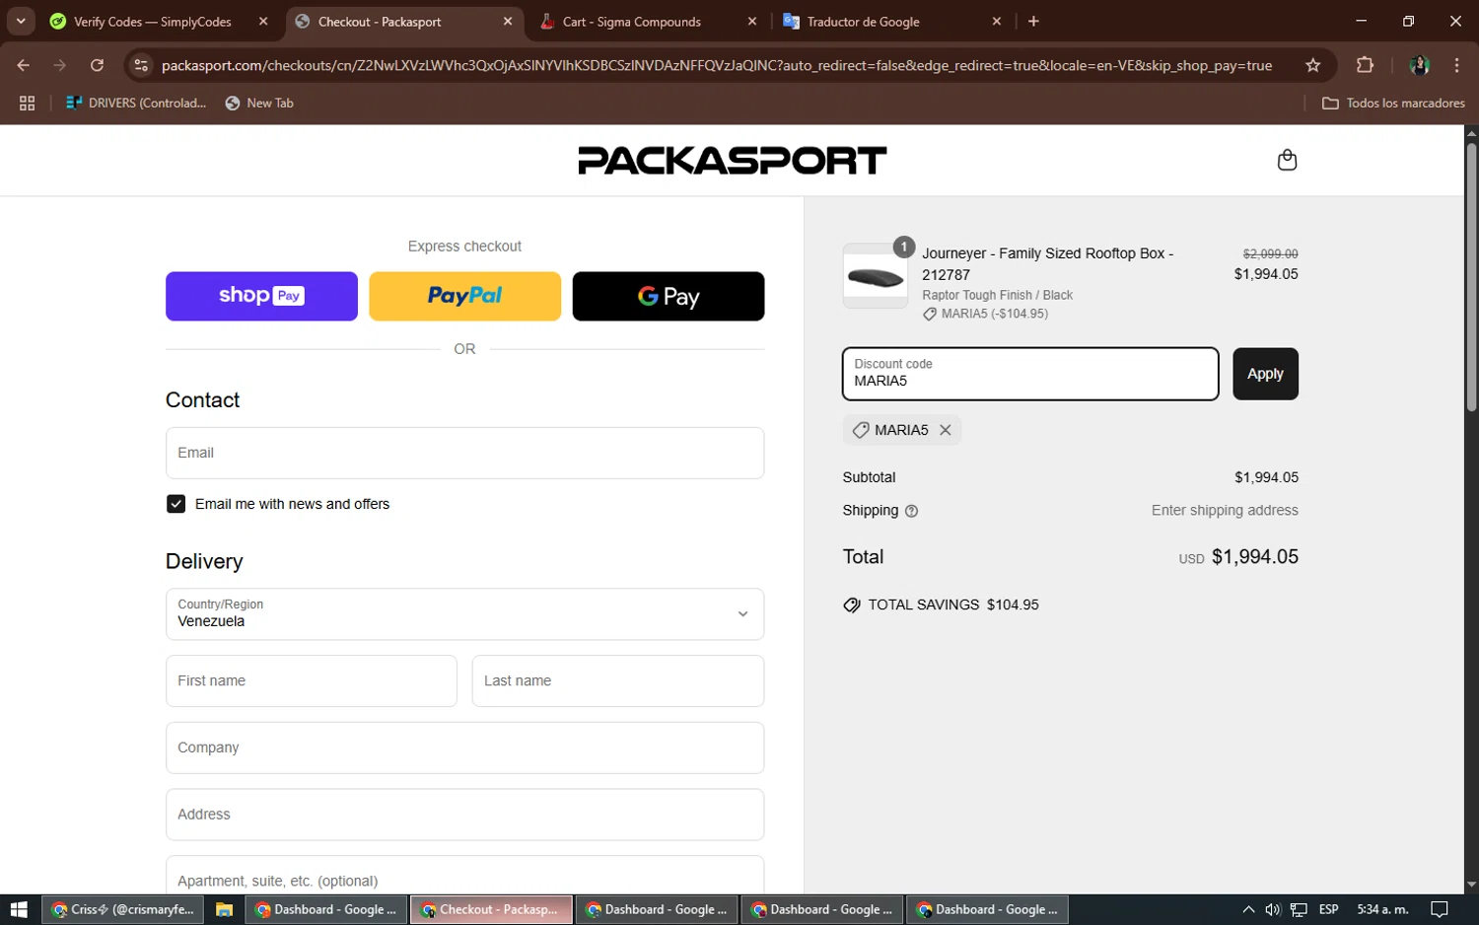This screenshot has width=1479, height=925.
Task: Open the shopping bag cart icon
Action: click(x=1287, y=160)
